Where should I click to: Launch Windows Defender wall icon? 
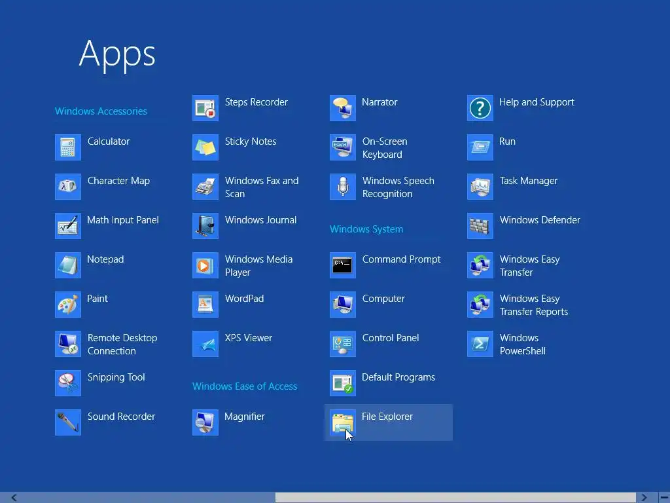pyautogui.click(x=480, y=226)
